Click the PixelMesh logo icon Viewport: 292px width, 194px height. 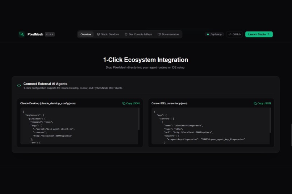(x=22, y=34)
